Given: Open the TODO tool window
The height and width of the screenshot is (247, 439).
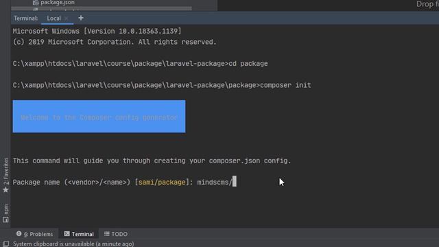Looking at the screenshot, I should [x=116, y=234].
